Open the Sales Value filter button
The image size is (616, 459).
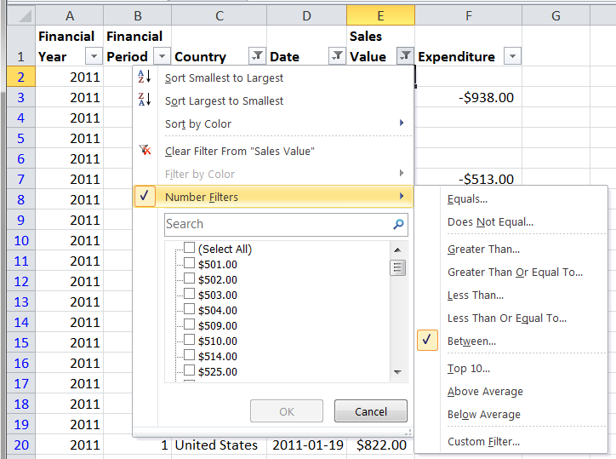405,56
